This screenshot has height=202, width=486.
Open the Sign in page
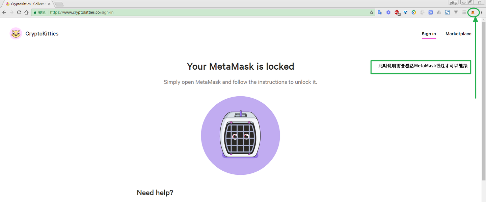point(429,34)
